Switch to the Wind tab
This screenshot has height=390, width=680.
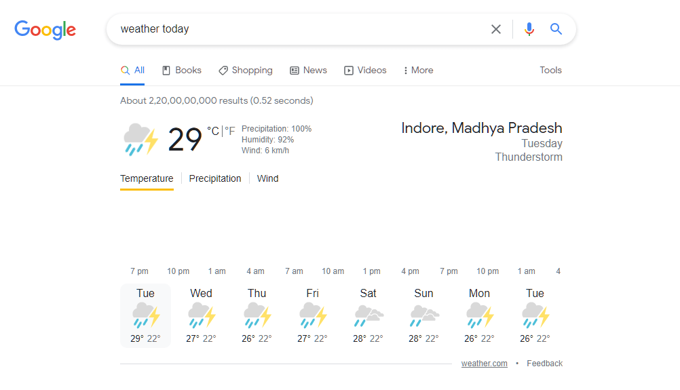click(267, 178)
